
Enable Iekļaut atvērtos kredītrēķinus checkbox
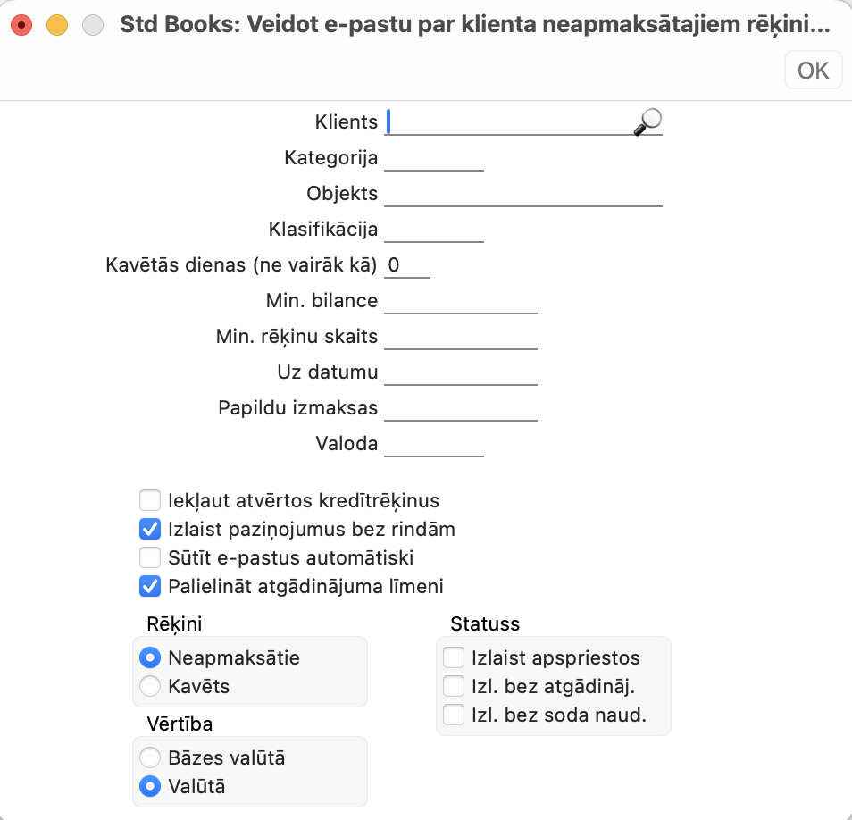tap(150, 501)
